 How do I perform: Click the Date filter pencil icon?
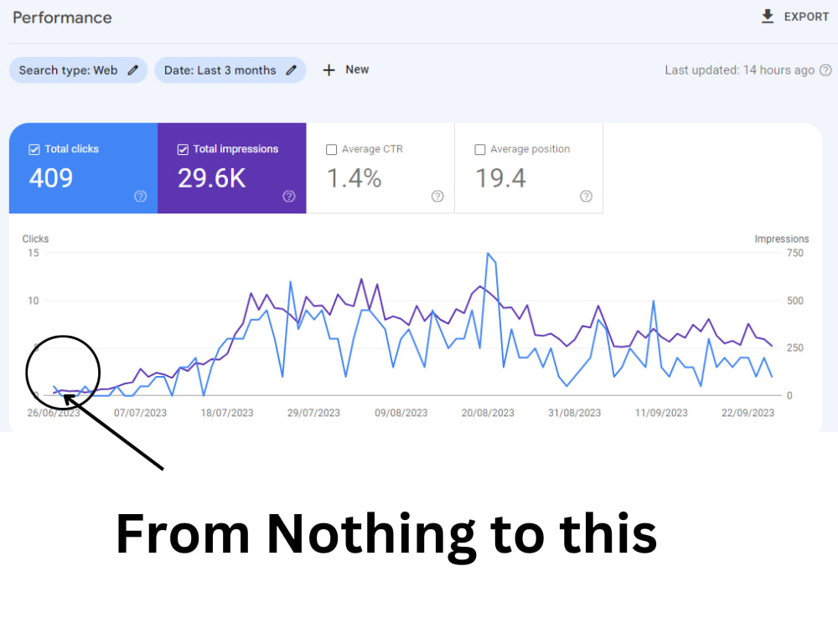(291, 70)
